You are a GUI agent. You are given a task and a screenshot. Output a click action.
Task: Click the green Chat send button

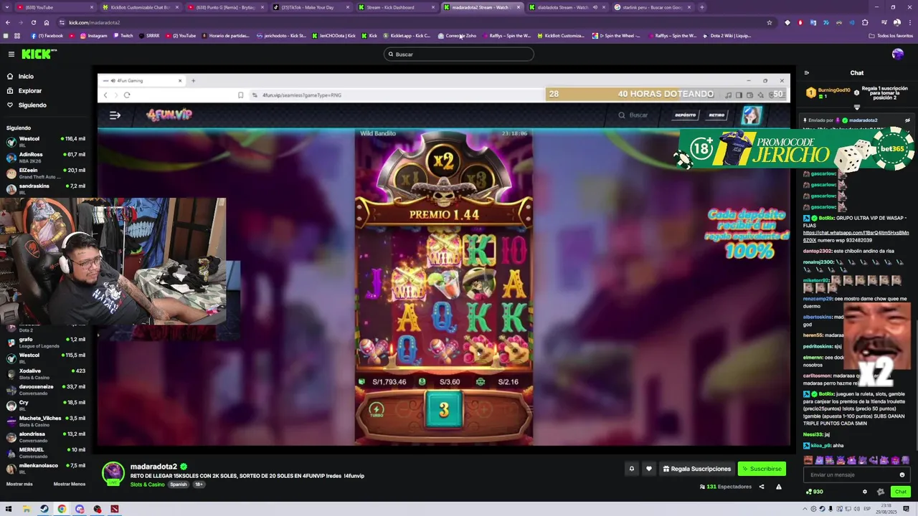901,492
